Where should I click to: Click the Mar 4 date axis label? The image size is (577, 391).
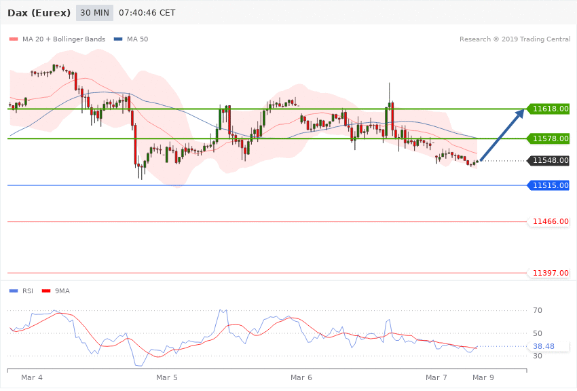[32, 377]
